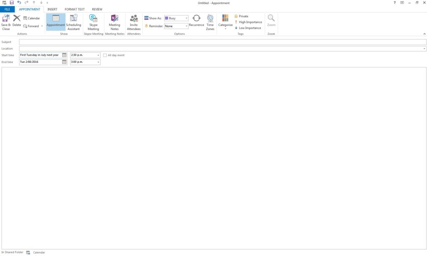Screen dimensions: 427x256
Task: Open the End time calendar picker
Action: click(64, 62)
